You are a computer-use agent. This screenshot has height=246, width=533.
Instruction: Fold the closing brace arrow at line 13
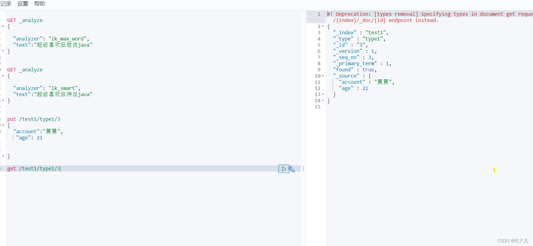tap(323, 95)
